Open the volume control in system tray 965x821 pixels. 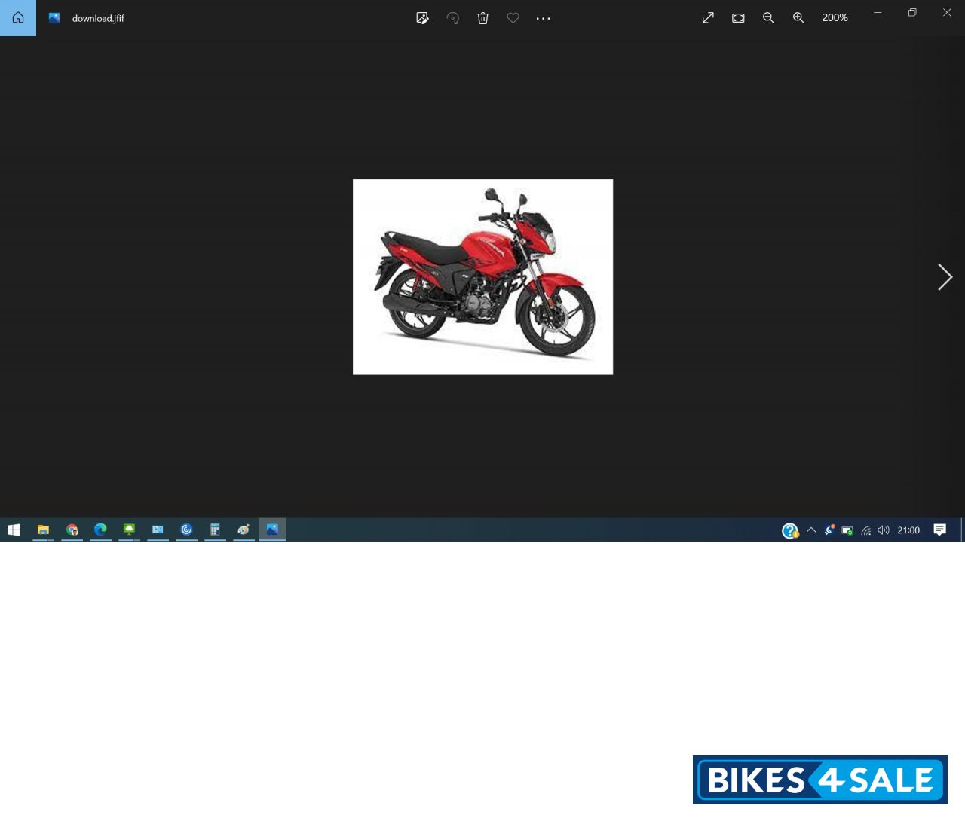click(x=884, y=530)
